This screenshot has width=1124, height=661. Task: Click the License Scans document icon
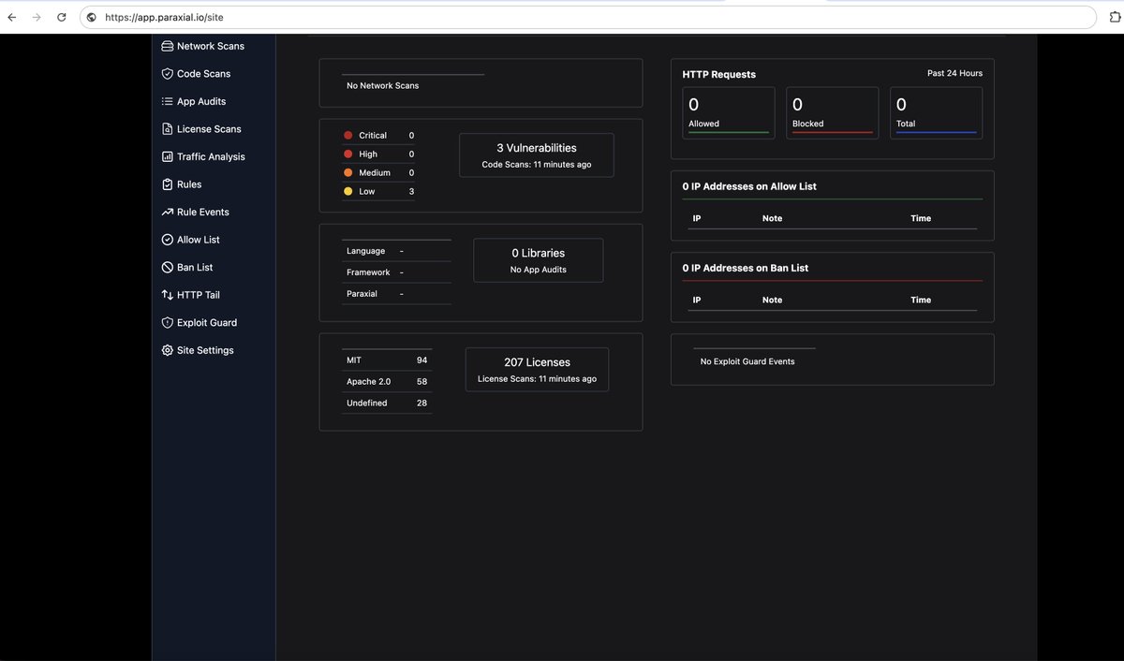(x=167, y=128)
